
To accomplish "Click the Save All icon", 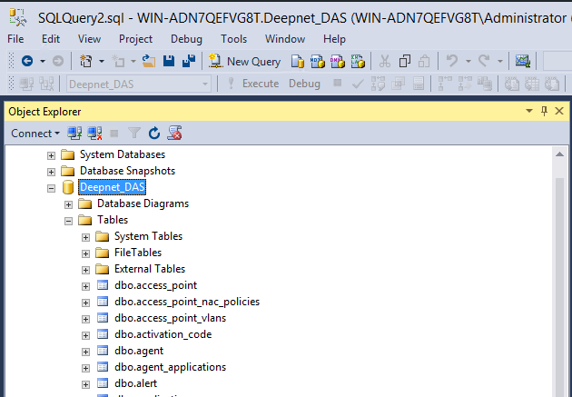I will [x=188, y=61].
